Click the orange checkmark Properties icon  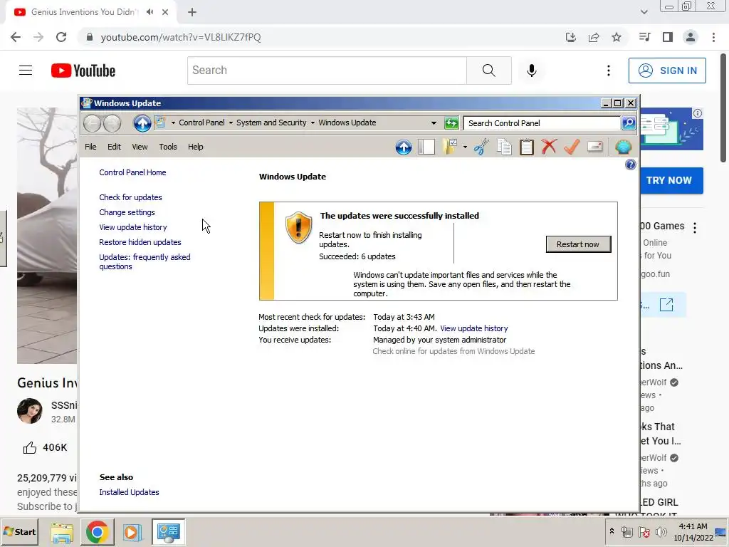572,147
